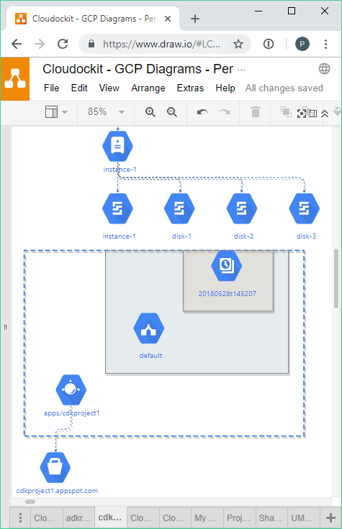The image size is (342, 529).
Task: Click the vertical scrollbar thumb
Action: tap(336, 278)
